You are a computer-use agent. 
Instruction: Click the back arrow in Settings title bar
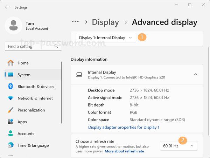tap(7, 7)
